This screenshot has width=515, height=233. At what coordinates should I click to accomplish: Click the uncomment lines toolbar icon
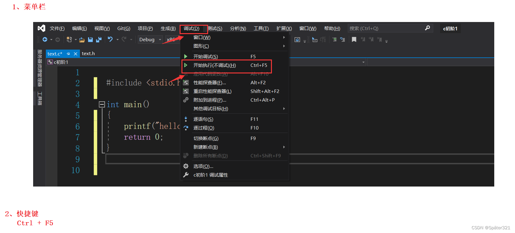pos(343,39)
